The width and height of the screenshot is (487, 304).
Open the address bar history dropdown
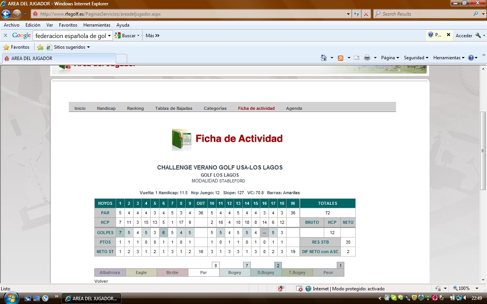[x=349, y=14]
